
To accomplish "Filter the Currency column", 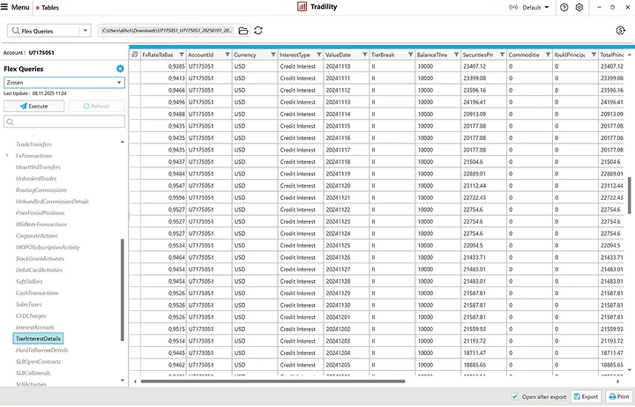I will (273, 55).
